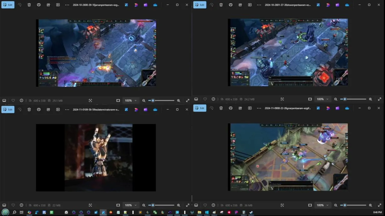The image size is (385, 216).
Task: Delete the gnarpenta image via trash icon
Action: (x=221, y=108)
